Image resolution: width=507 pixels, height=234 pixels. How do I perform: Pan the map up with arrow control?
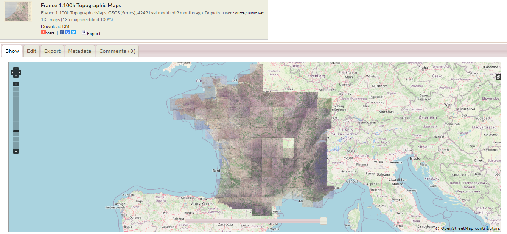tap(16, 69)
